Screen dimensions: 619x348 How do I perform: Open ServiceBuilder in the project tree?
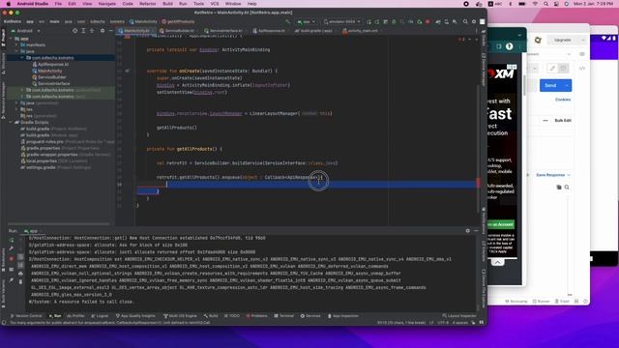[51, 77]
